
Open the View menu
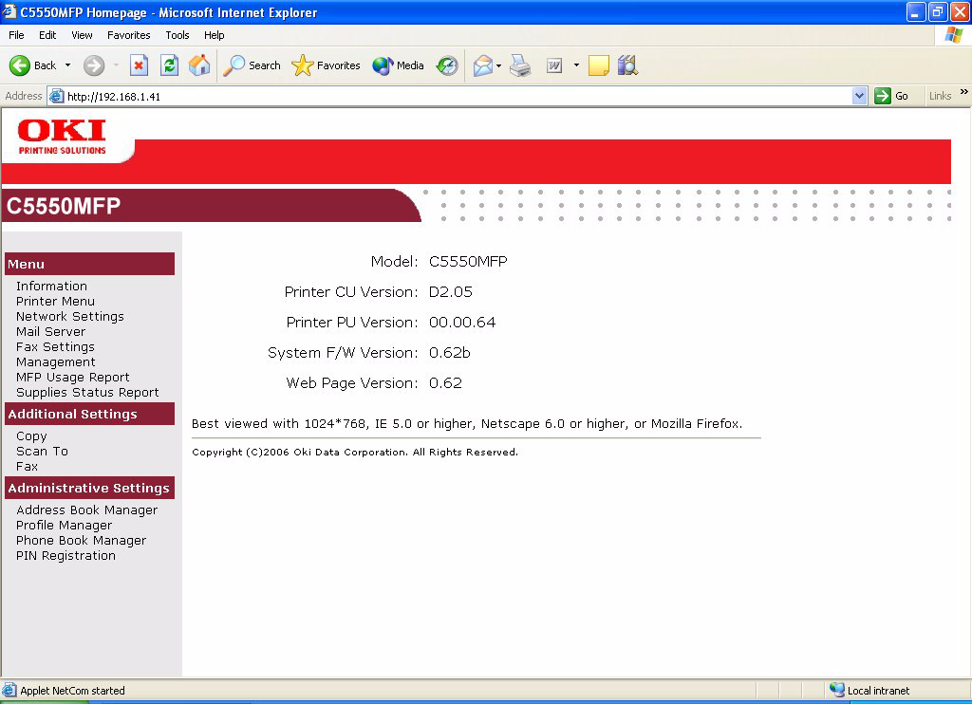click(82, 35)
